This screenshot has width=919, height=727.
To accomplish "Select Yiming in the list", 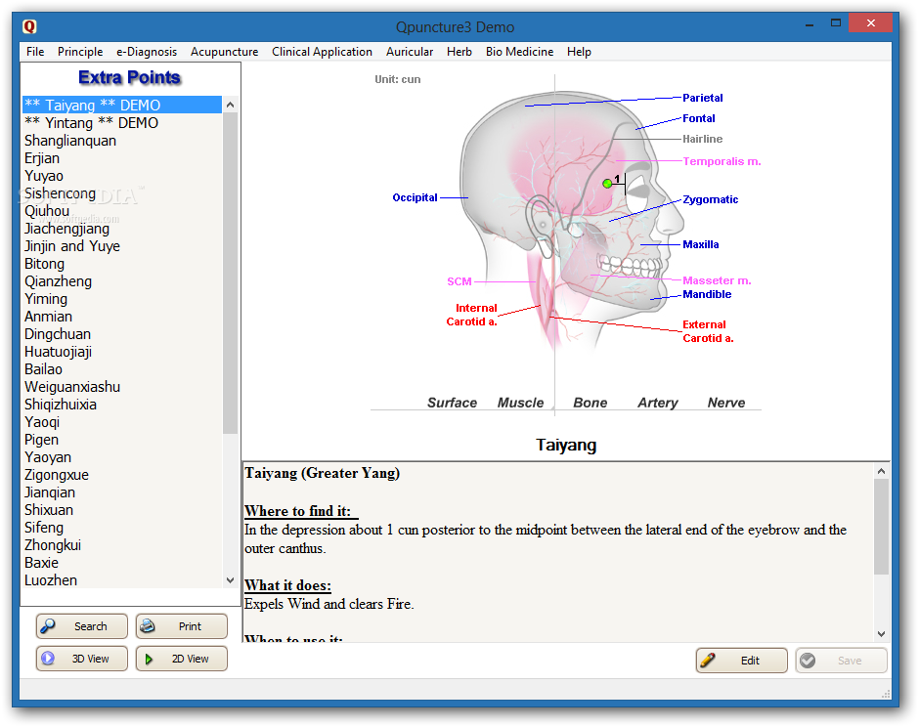I will (122, 299).
